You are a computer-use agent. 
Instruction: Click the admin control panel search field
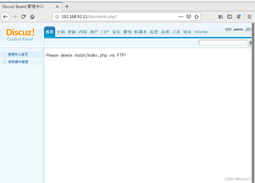[x=223, y=43]
